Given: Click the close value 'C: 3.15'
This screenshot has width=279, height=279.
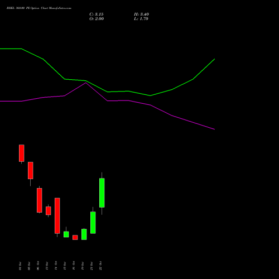Looking at the screenshot, I should click(x=97, y=15).
